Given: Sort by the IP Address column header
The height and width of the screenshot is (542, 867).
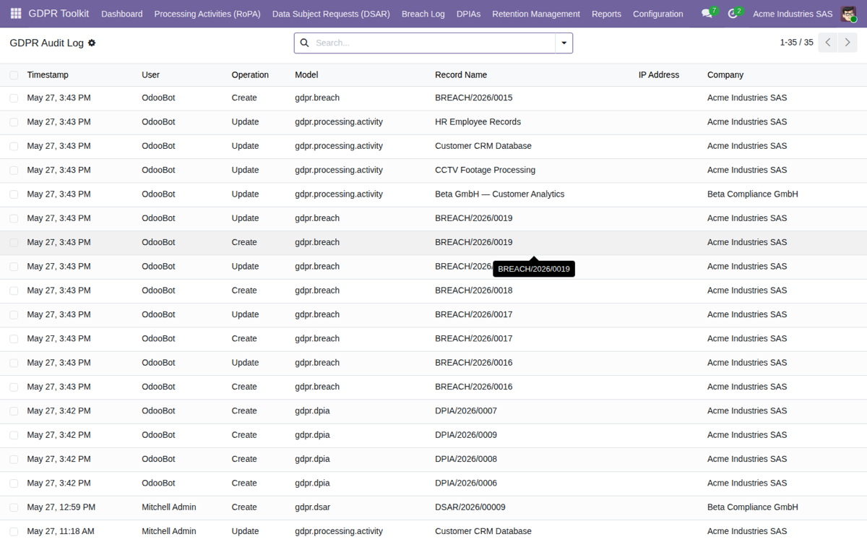Looking at the screenshot, I should click(x=659, y=74).
